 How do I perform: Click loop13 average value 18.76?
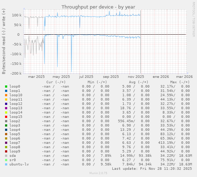125,108
